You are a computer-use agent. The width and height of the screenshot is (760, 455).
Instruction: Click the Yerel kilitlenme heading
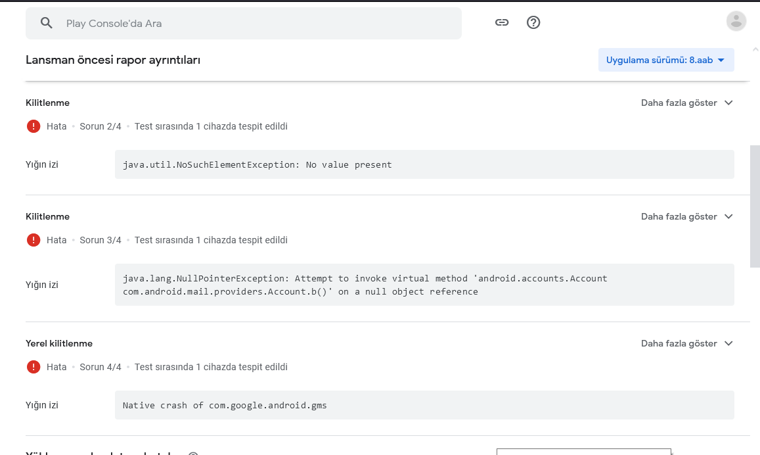[x=59, y=343]
